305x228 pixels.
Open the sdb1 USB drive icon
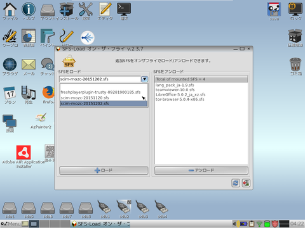(x=104, y=207)
